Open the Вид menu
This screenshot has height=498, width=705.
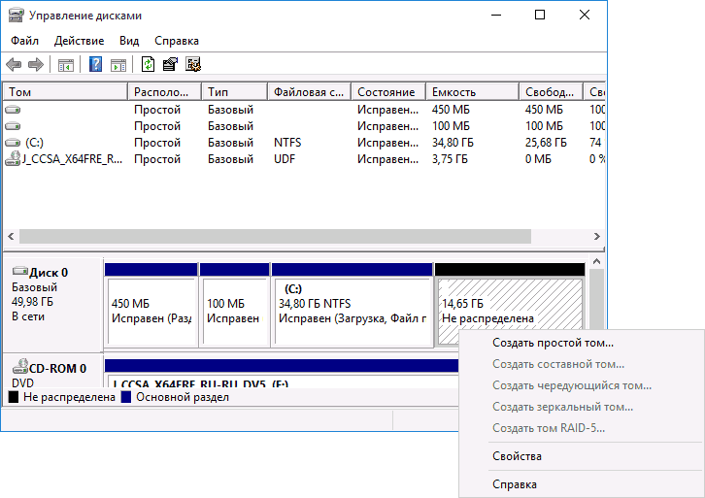(x=129, y=41)
